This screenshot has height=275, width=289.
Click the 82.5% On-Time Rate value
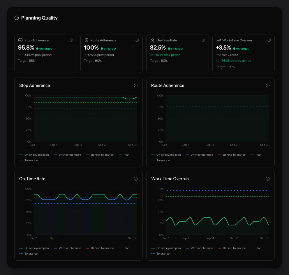coord(158,48)
